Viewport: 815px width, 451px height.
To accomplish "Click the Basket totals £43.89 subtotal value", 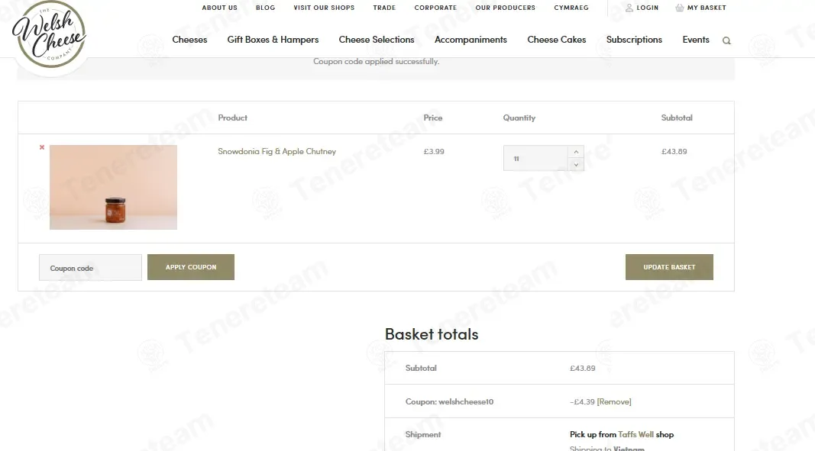I will tap(582, 368).
